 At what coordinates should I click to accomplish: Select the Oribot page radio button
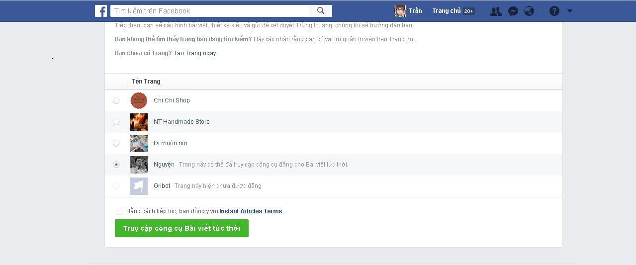pos(116,186)
